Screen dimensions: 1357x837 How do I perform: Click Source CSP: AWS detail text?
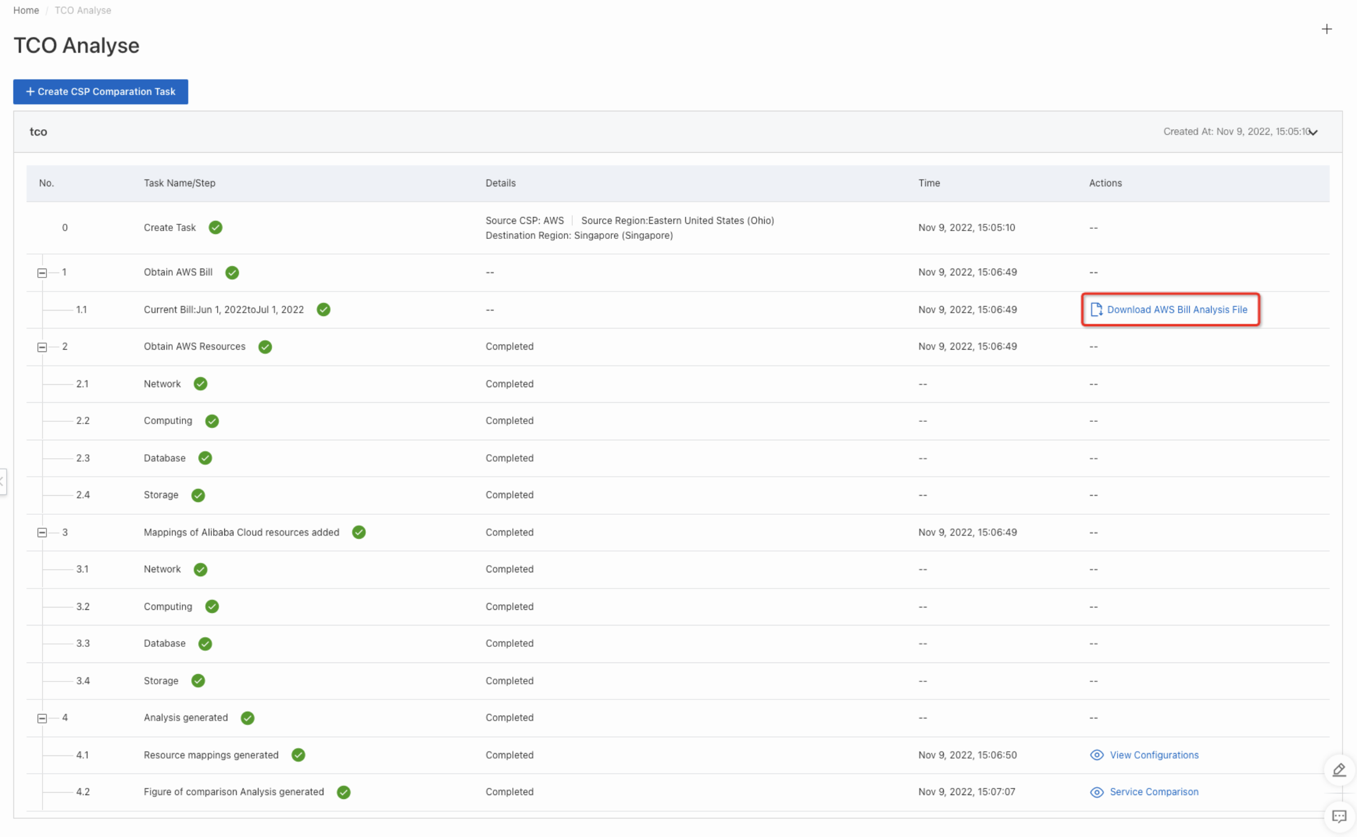525,220
